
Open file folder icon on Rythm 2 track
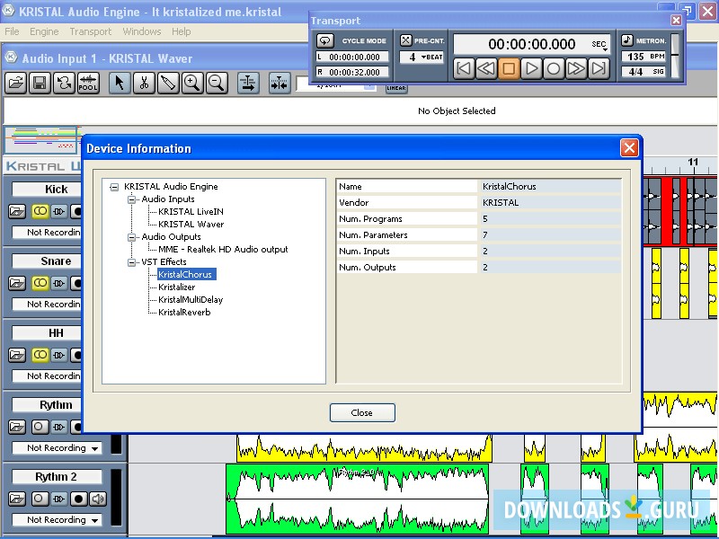[x=18, y=499]
